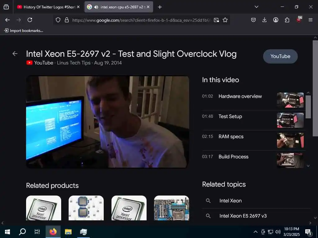This screenshot has width=318, height=238.
Task: Play the Linus Tech Tips video preview
Action: [108, 122]
